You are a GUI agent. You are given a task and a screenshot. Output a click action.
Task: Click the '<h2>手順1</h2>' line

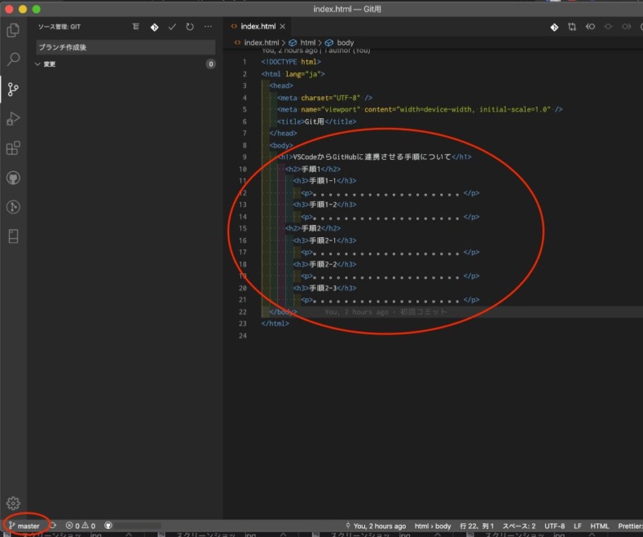[x=313, y=169]
